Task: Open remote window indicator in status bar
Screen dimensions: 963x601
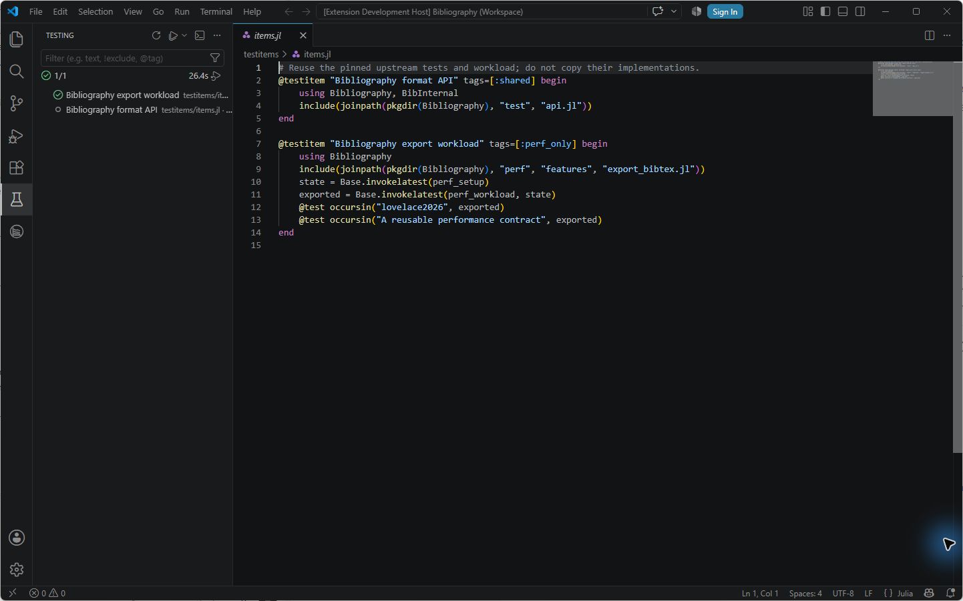Action: coord(13,593)
